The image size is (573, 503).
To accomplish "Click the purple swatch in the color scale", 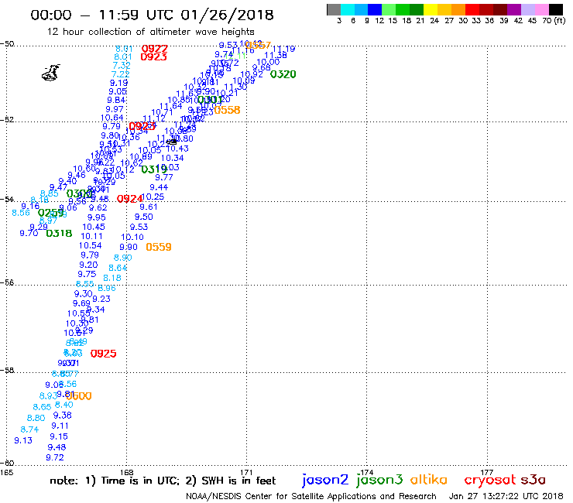I will point(514,9).
